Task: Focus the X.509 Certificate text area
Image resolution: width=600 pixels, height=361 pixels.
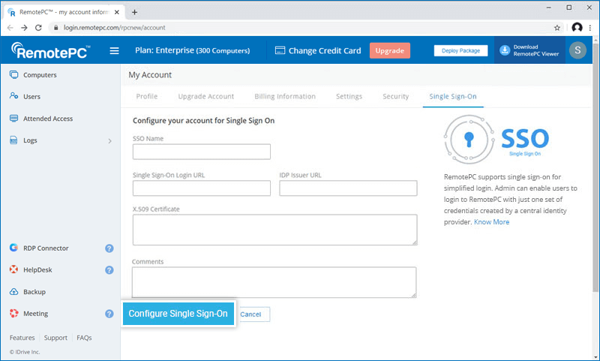Action: pos(274,230)
